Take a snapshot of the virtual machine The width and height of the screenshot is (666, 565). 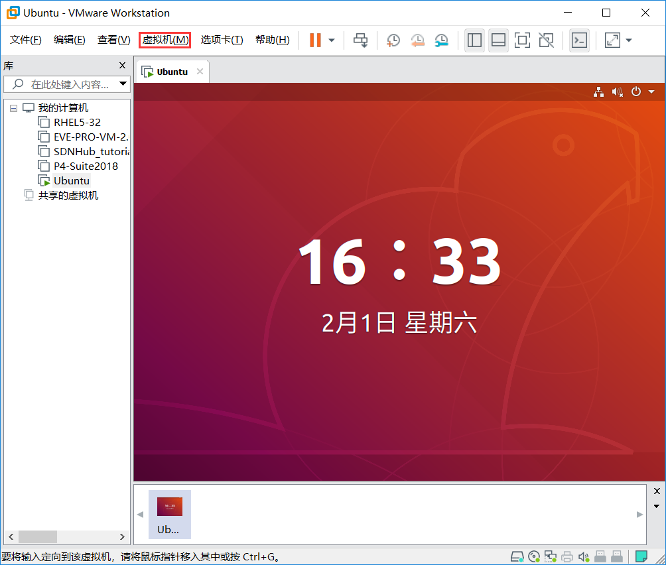pos(393,40)
